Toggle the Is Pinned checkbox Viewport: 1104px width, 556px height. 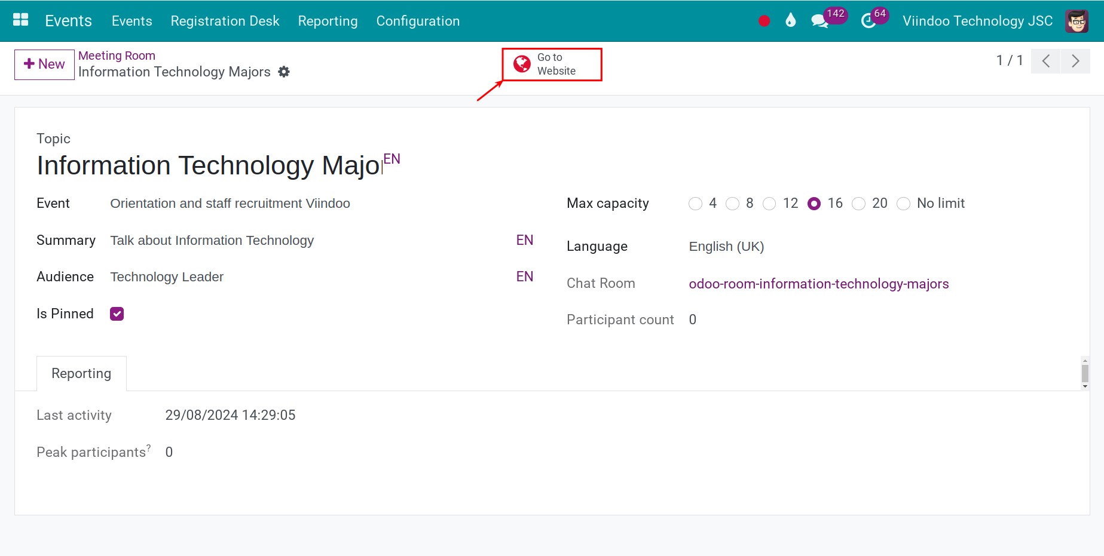click(117, 314)
